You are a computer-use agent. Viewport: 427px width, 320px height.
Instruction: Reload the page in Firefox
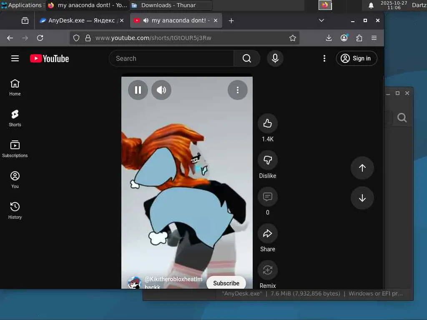pyautogui.click(x=40, y=38)
